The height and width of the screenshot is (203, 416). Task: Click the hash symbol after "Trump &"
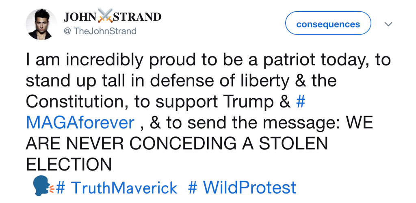coord(301,101)
